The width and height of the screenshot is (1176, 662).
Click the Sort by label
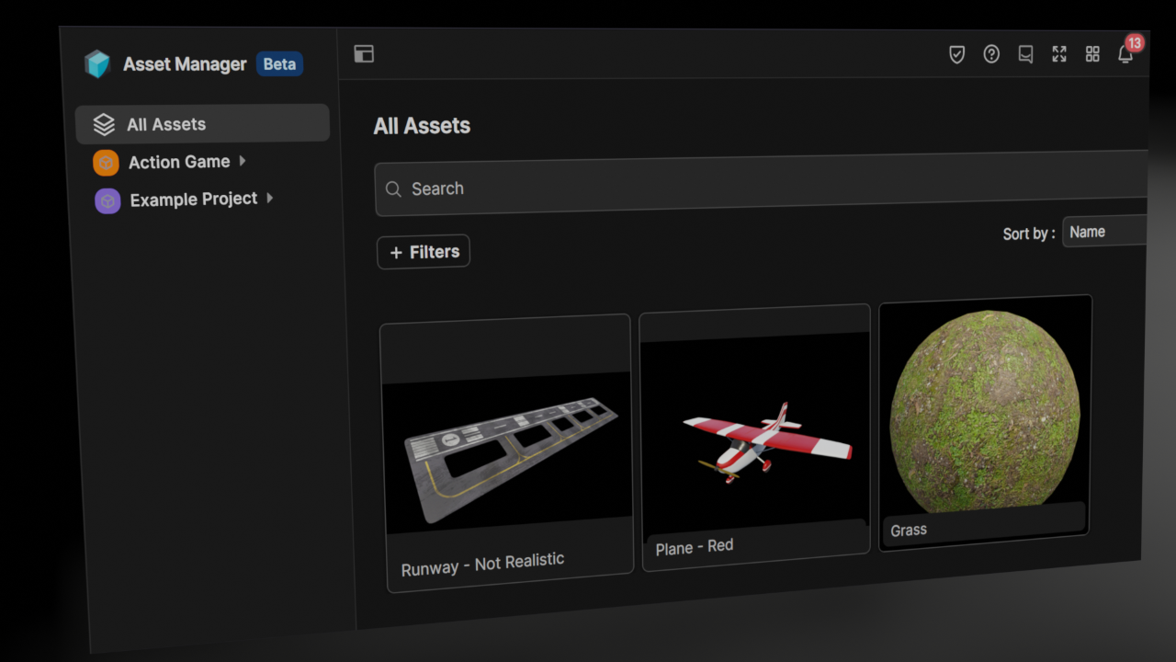(1029, 234)
